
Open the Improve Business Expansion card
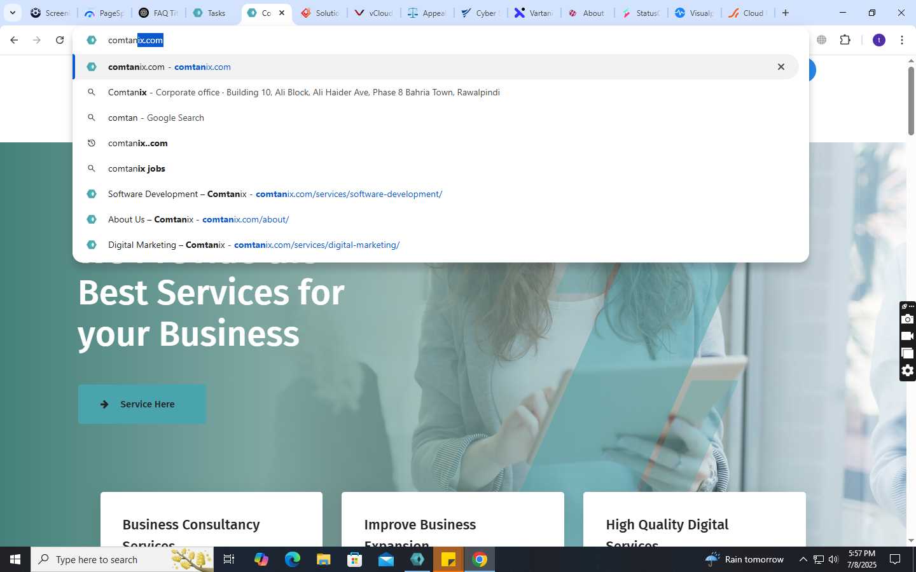pyautogui.click(x=453, y=519)
